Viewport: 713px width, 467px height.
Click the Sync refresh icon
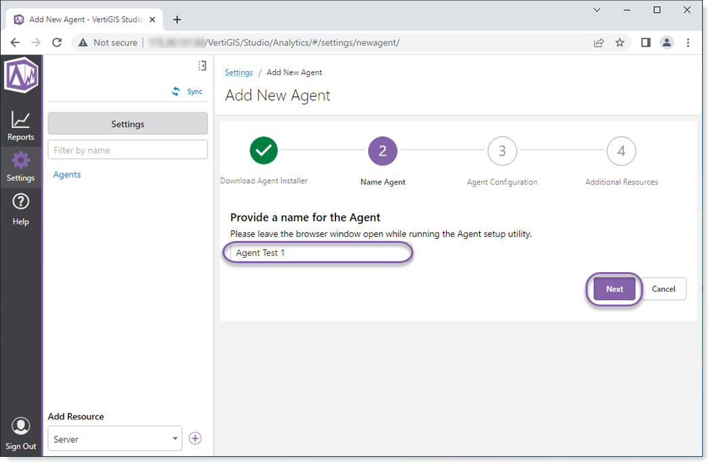point(176,91)
